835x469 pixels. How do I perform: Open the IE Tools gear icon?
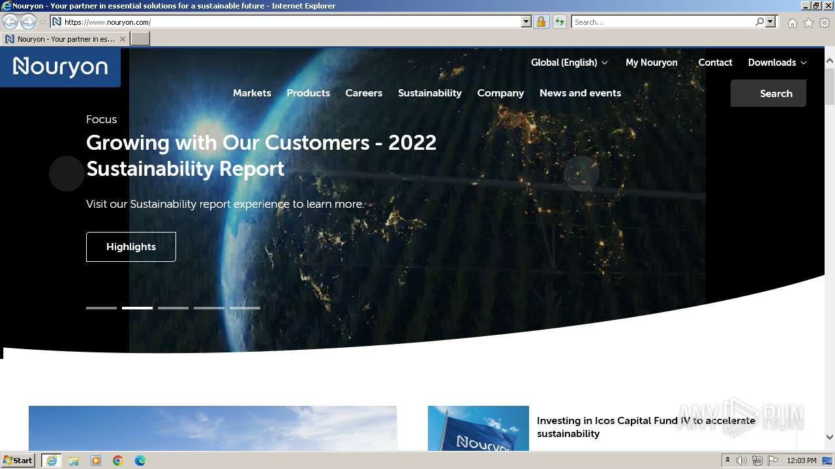(825, 23)
